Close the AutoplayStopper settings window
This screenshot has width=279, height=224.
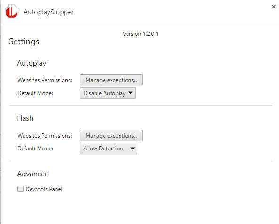(274, 7)
